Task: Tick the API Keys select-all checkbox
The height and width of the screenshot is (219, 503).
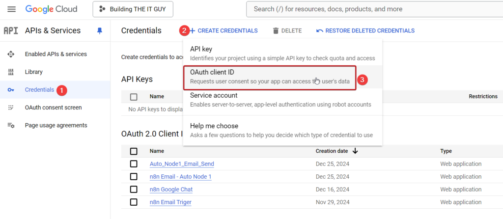Action: 134,97
